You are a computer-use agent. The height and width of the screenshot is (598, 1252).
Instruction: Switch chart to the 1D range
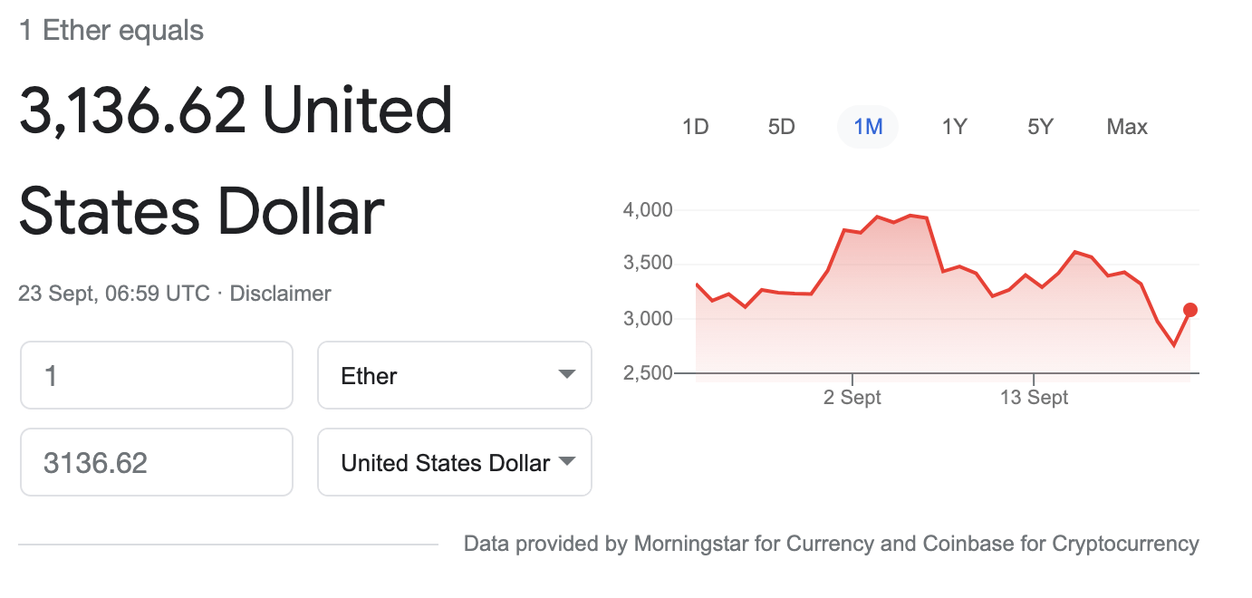(695, 127)
